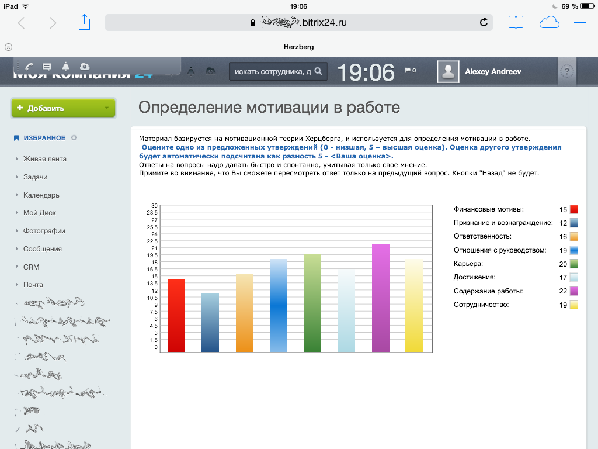Open the chat messages icon in the floating panel
Screen dimensions: 598x449
click(47, 66)
